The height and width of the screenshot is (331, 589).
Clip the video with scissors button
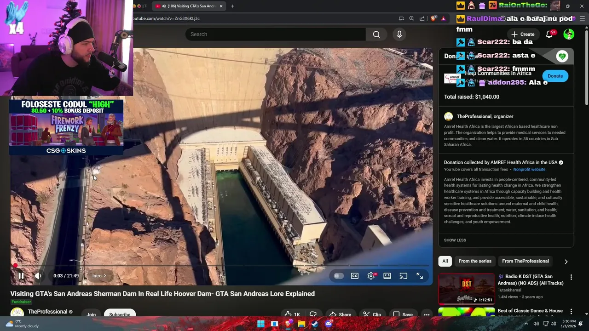372,314
